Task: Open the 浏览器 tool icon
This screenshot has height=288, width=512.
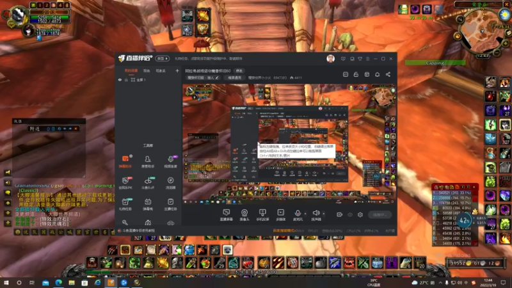Action: point(170,180)
